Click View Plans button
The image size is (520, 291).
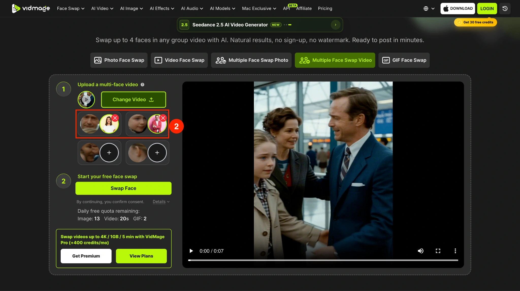pos(141,256)
